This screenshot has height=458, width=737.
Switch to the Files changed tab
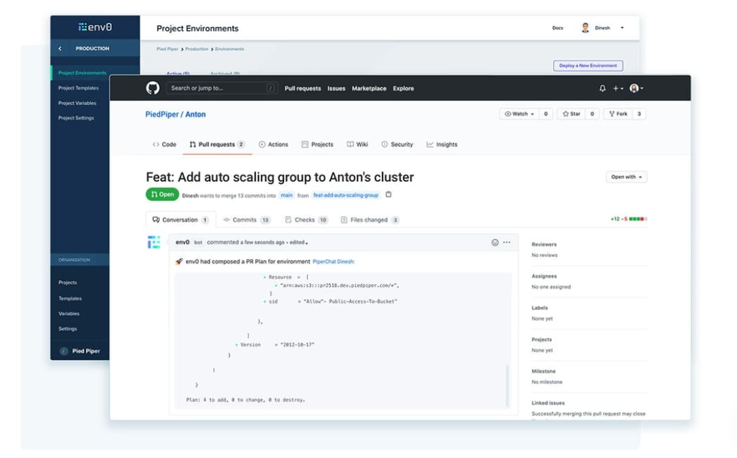[x=370, y=220]
